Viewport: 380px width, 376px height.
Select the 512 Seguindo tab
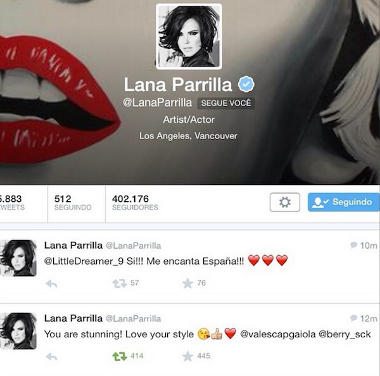click(73, 203)
